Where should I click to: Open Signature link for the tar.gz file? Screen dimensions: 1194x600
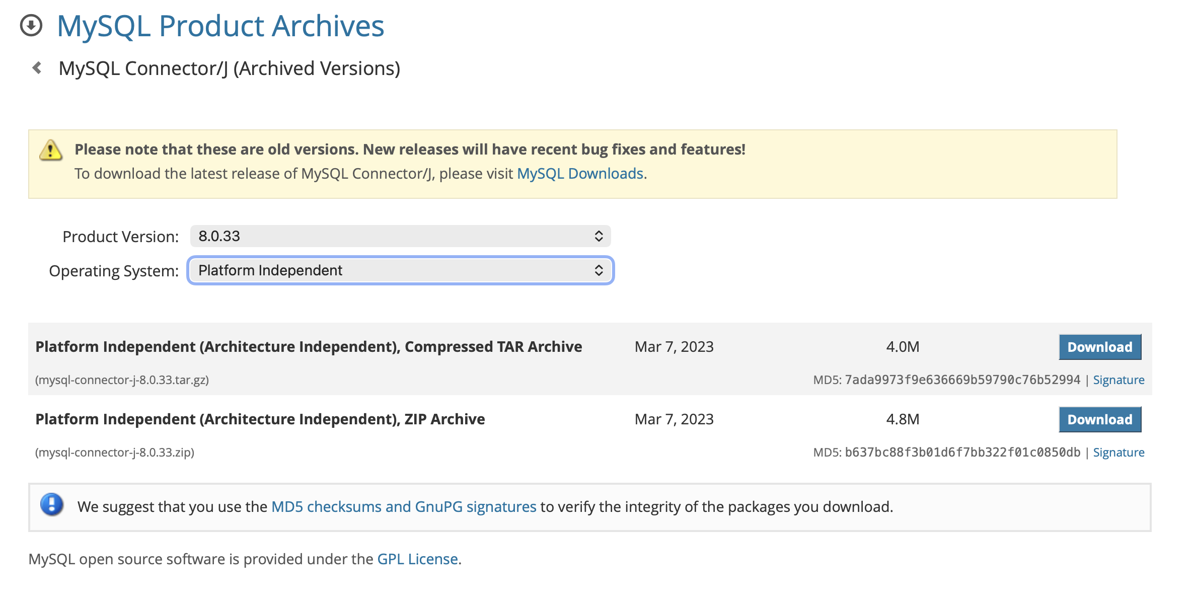click(x=1118, y=380)
